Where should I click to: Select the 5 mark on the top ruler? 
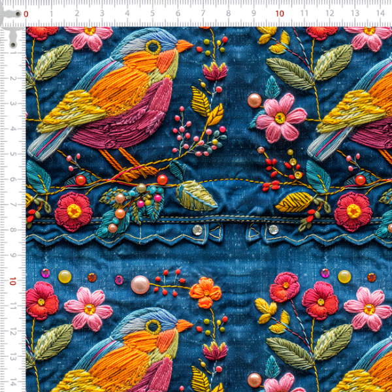(153, 14)
